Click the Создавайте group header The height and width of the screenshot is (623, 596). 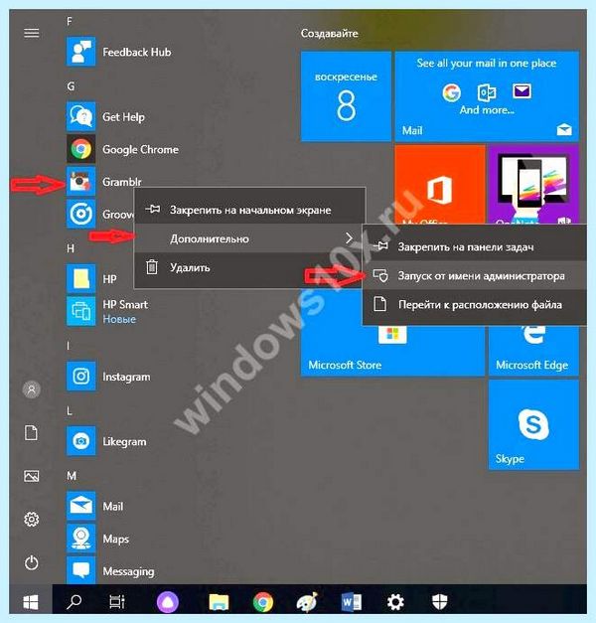click(329, 33)
